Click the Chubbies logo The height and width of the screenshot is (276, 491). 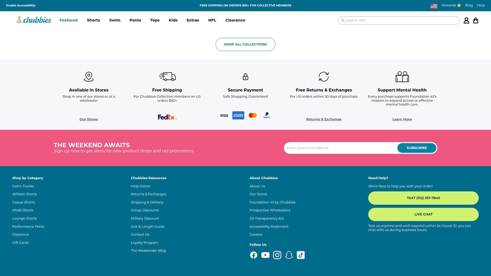pos(34,20)
